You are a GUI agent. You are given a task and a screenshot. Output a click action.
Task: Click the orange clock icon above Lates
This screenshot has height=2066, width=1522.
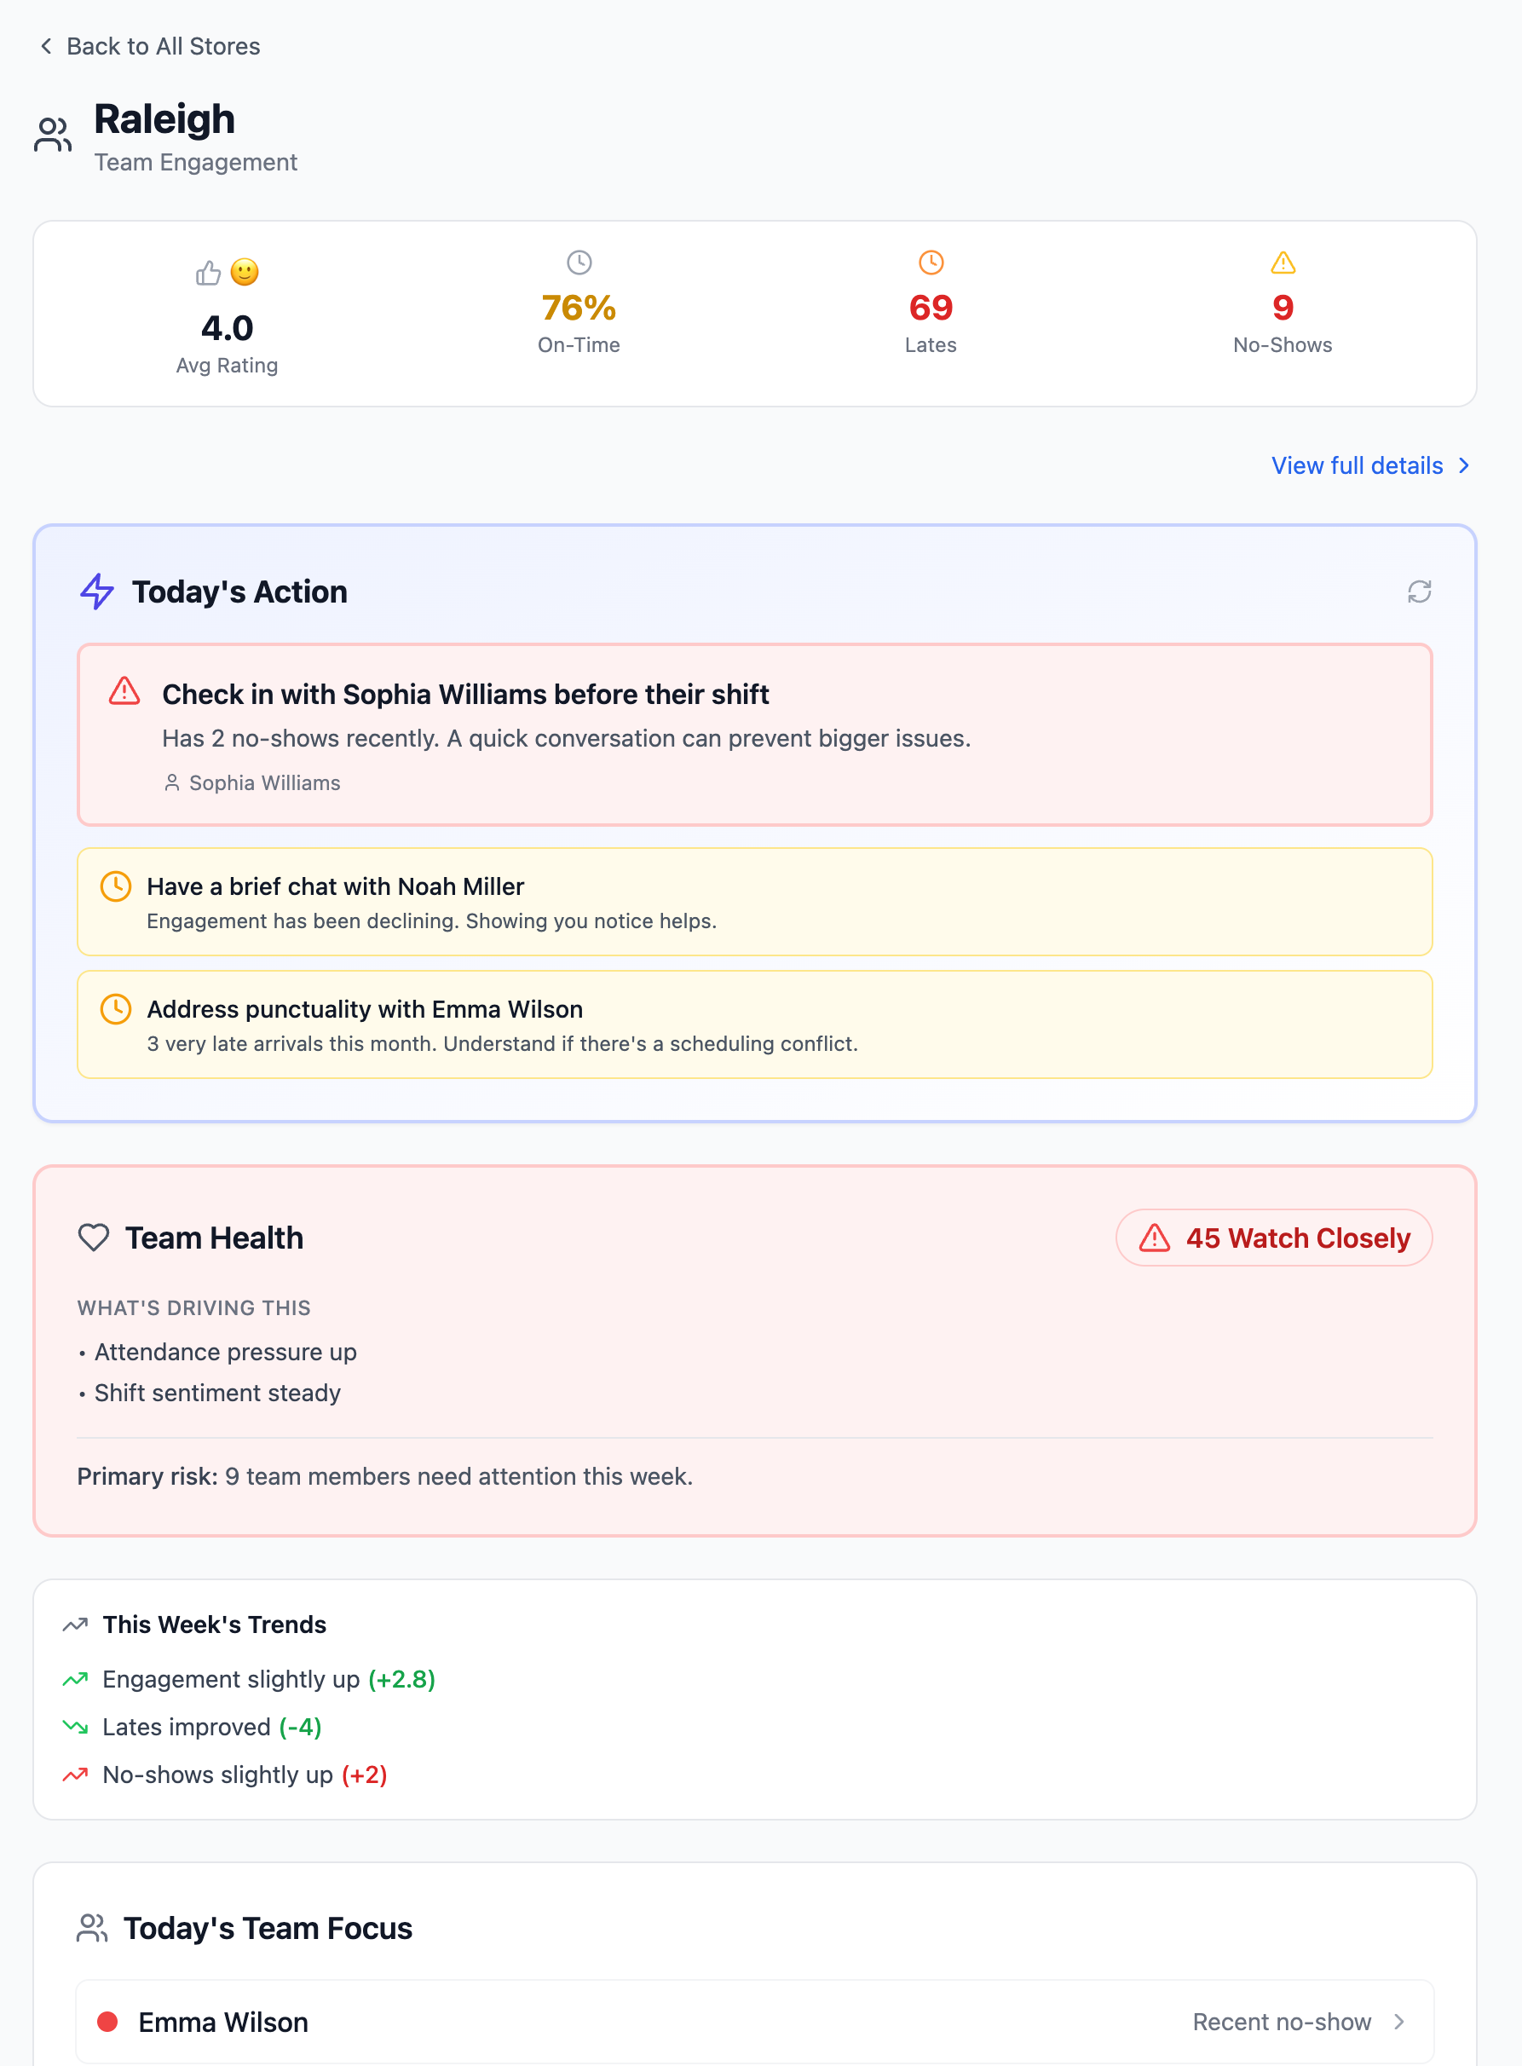[931, 263]
